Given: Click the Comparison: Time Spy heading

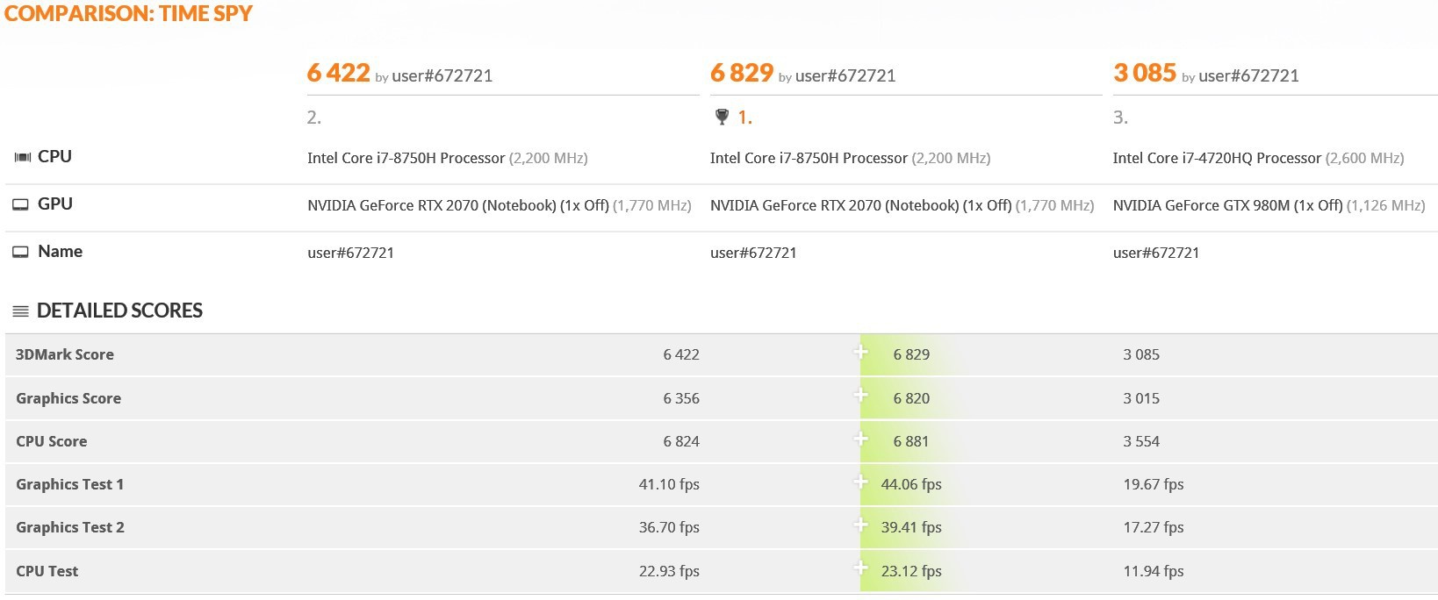Looking at the screenshot, I should click(x=128, y=14).
